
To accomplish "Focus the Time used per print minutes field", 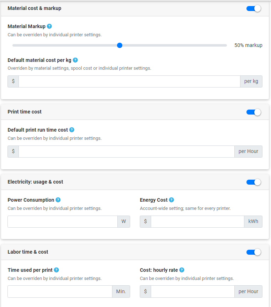I will coord(60,292).
